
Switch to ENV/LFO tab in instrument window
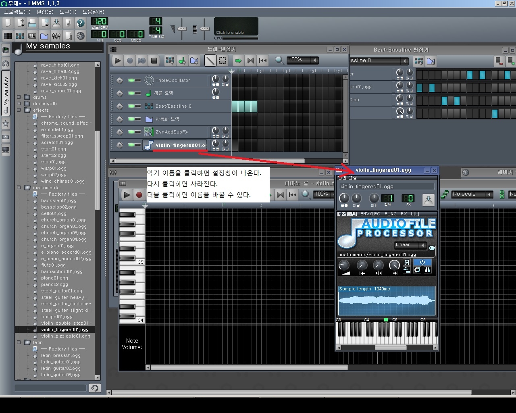(x=370, y=214)
